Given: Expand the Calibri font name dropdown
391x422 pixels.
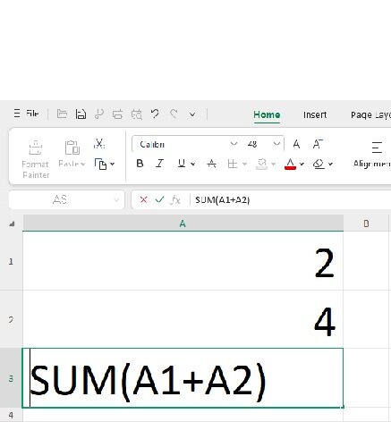Looking at the screenshot, I should 234,144.
